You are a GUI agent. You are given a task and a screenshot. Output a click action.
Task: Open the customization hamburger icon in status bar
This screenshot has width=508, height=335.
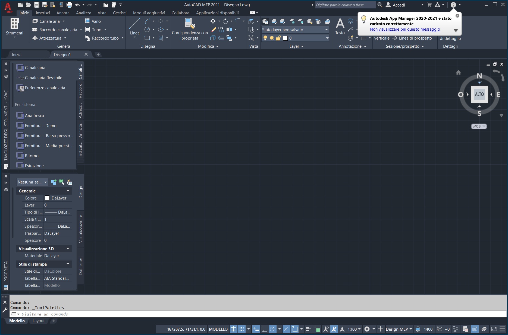click(x=502, y=329)
